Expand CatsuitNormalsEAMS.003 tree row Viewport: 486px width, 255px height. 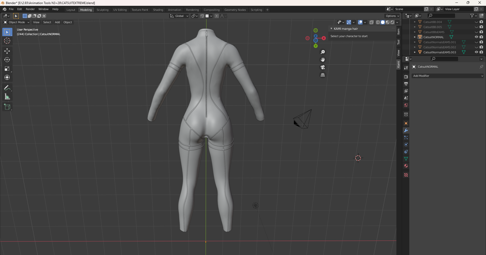(x=415, y=52)
